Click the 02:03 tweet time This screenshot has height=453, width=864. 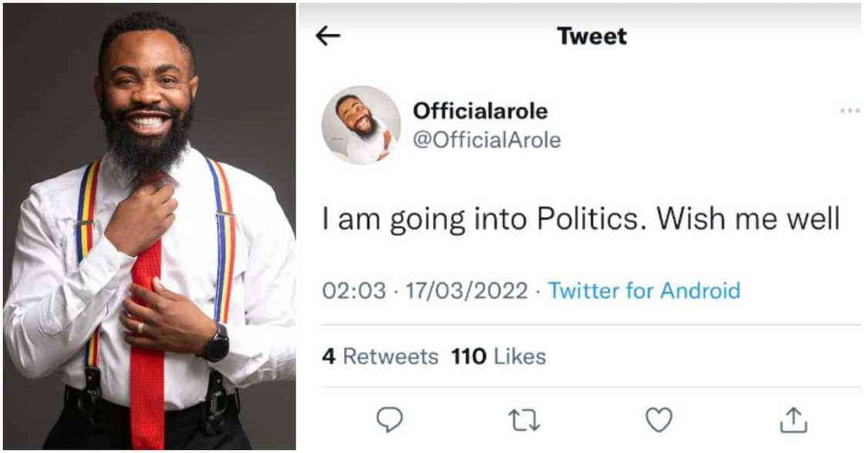tap(353, 290)
